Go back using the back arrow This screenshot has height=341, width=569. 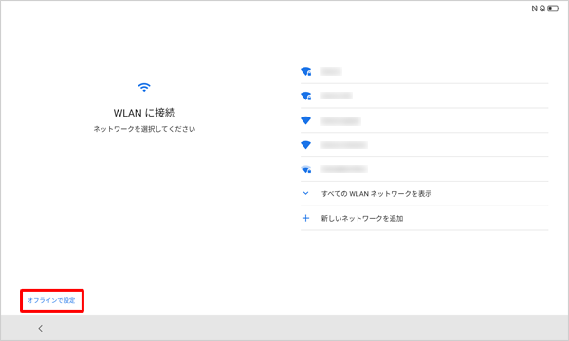40,329
